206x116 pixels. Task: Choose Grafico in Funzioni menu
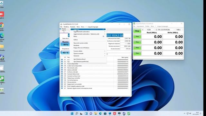tap(88, 40)
